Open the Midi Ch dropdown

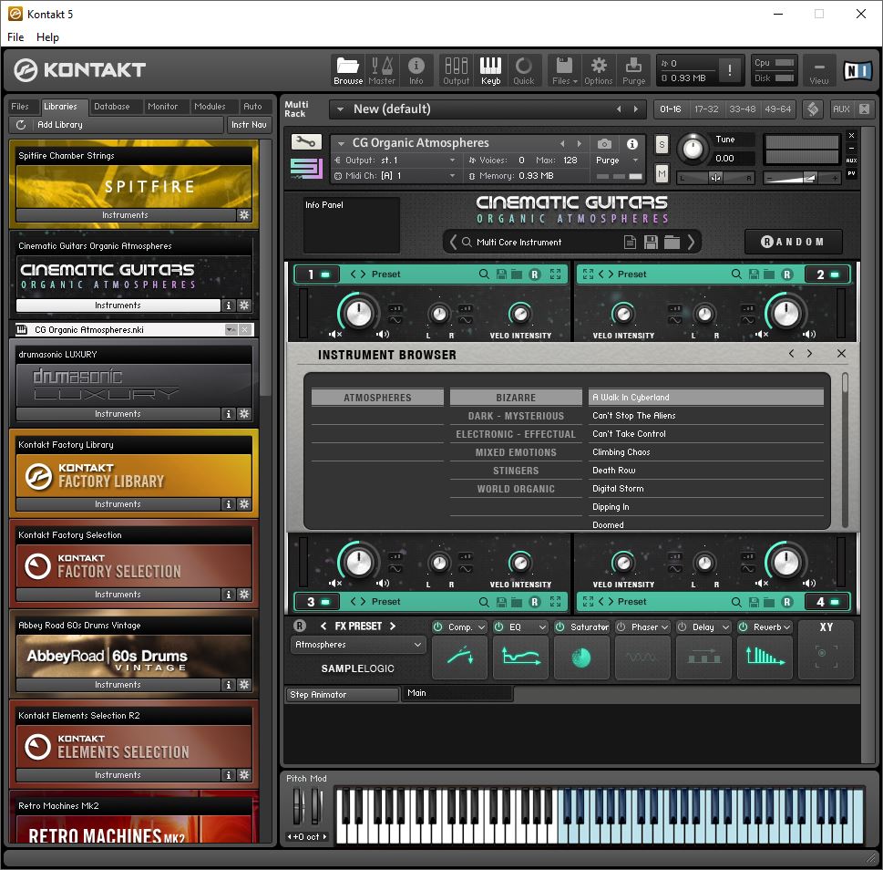[452, 176]
